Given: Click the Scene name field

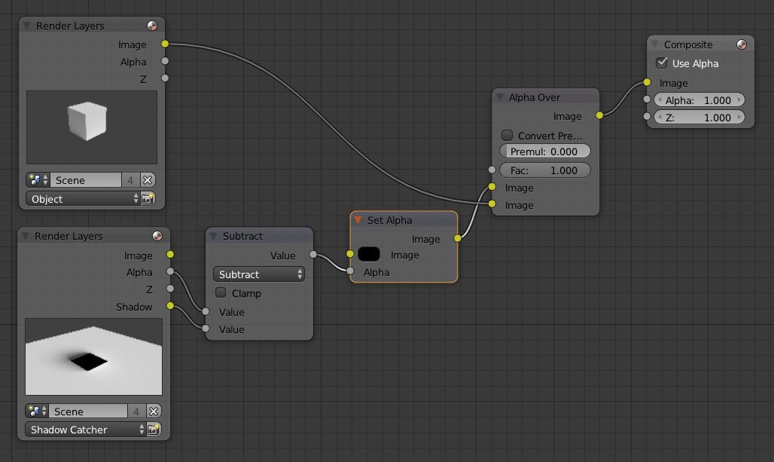Looking at the screenshot, I should [87, 179].
